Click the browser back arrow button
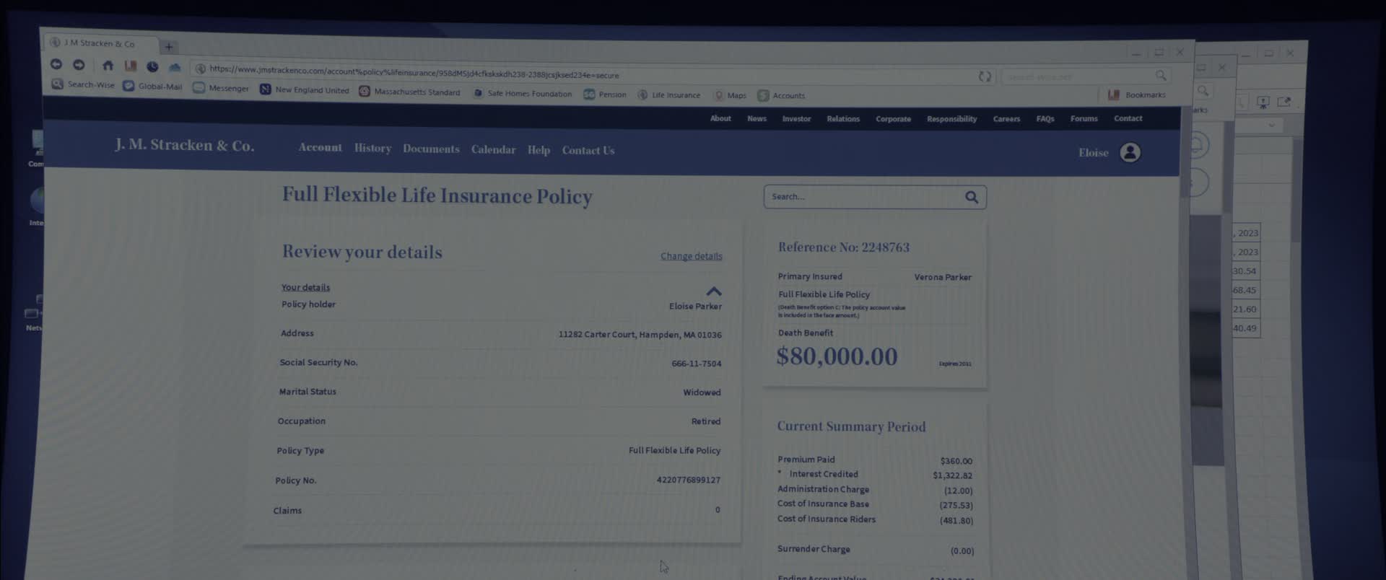This screenshot has width=1386, height=580. tap(56, 65)
